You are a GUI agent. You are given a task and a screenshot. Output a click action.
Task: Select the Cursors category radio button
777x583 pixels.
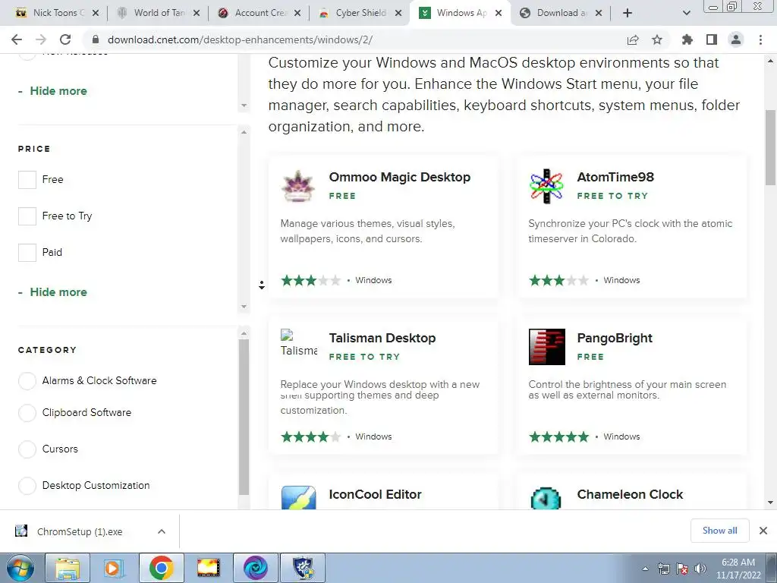pos(27,449)
